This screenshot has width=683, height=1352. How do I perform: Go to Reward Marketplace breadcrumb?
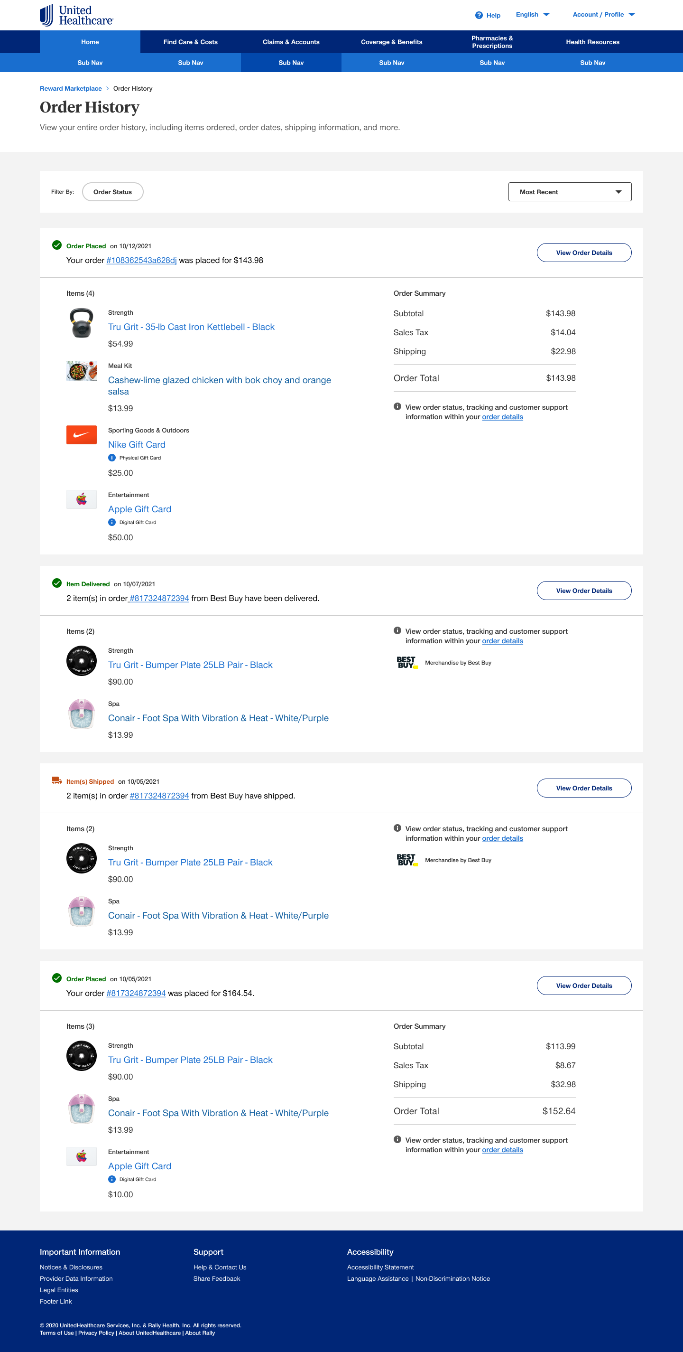coord(71,89)
